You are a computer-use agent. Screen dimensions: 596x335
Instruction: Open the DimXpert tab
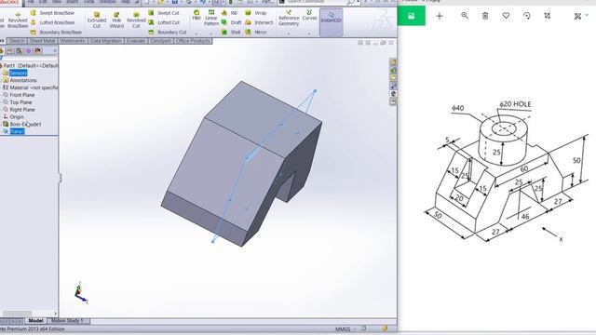tap(161, 41)
